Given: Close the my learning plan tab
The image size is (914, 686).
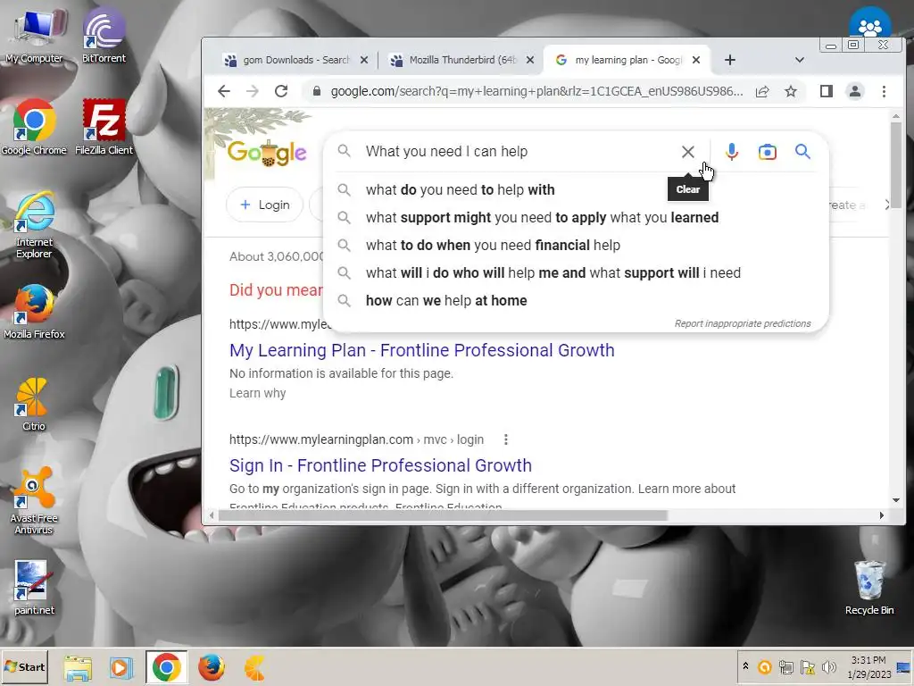Looking at the screenshot, I should pyautogui.click(x=696, y=60).
